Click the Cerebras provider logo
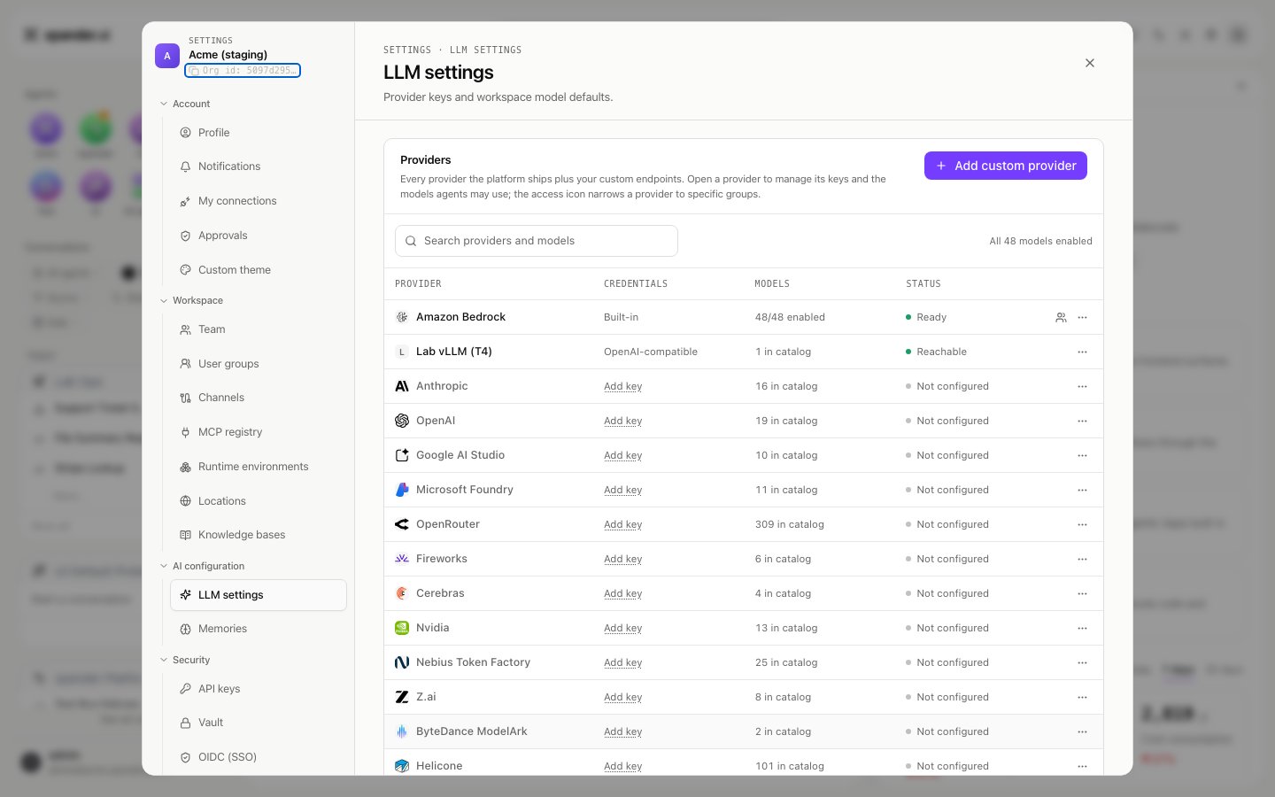 [402, 593]
